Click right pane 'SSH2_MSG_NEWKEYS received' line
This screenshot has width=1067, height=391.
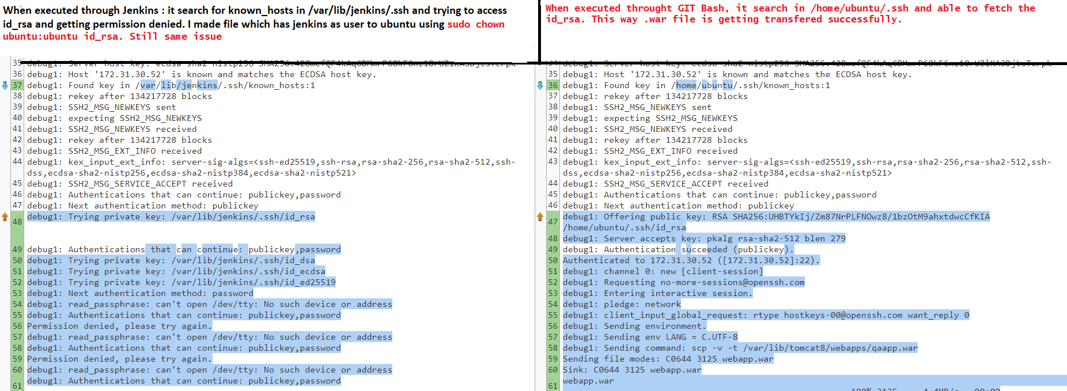(x=648, y=129)
